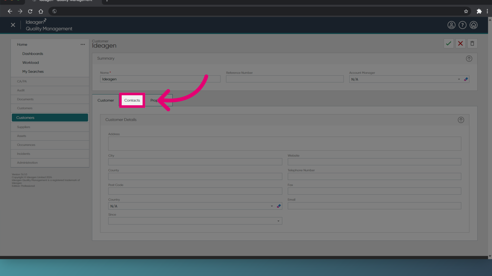Expand Suppliers sidebar section
Image resolution: width=492 pixels, height=276 pixels.
pos(50,127)
